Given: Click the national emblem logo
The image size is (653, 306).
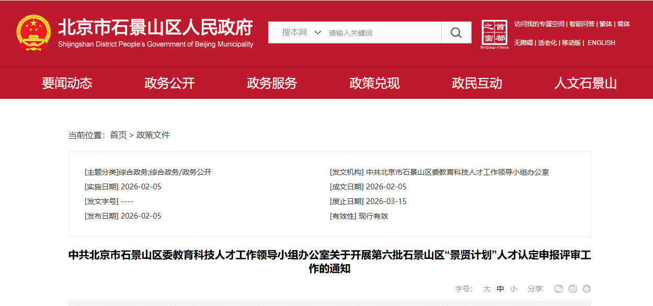Looking at the screenshot, I should (33, 33).
